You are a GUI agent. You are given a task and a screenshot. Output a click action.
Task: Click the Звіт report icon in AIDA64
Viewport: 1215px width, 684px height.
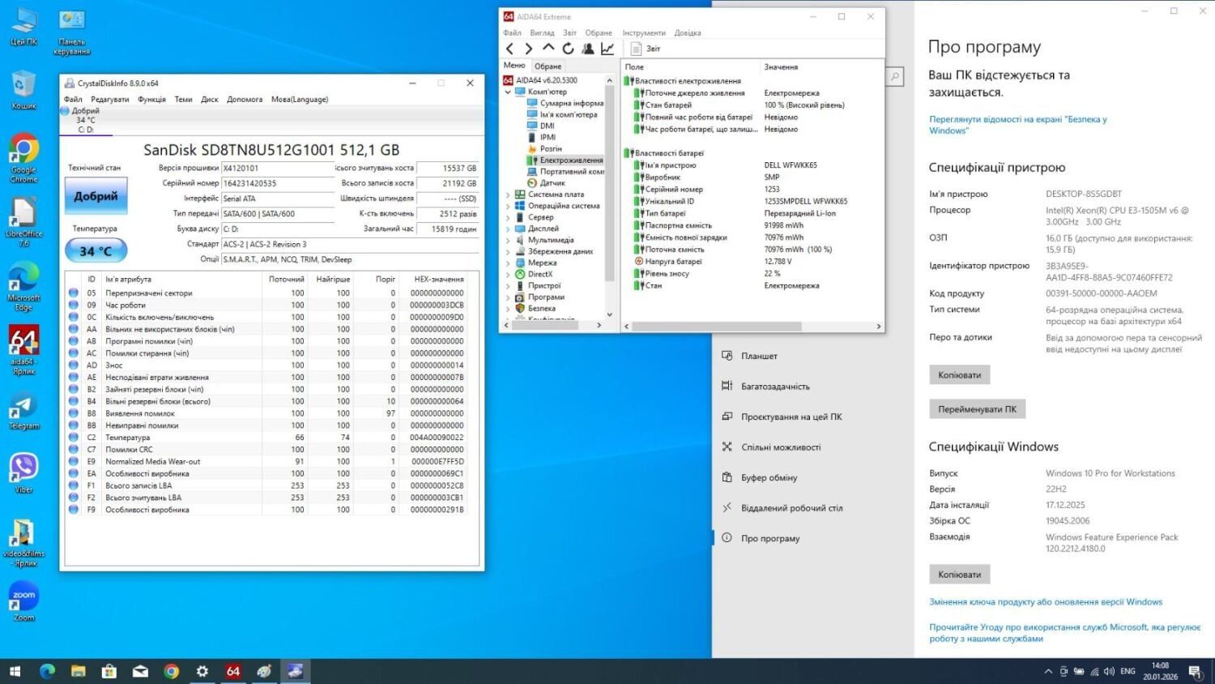coord(637,49)
